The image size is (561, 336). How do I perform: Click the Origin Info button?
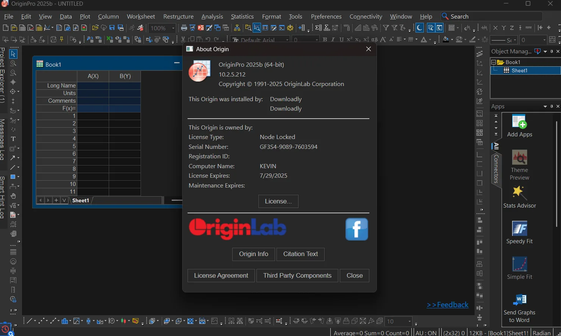click(254, 254)
